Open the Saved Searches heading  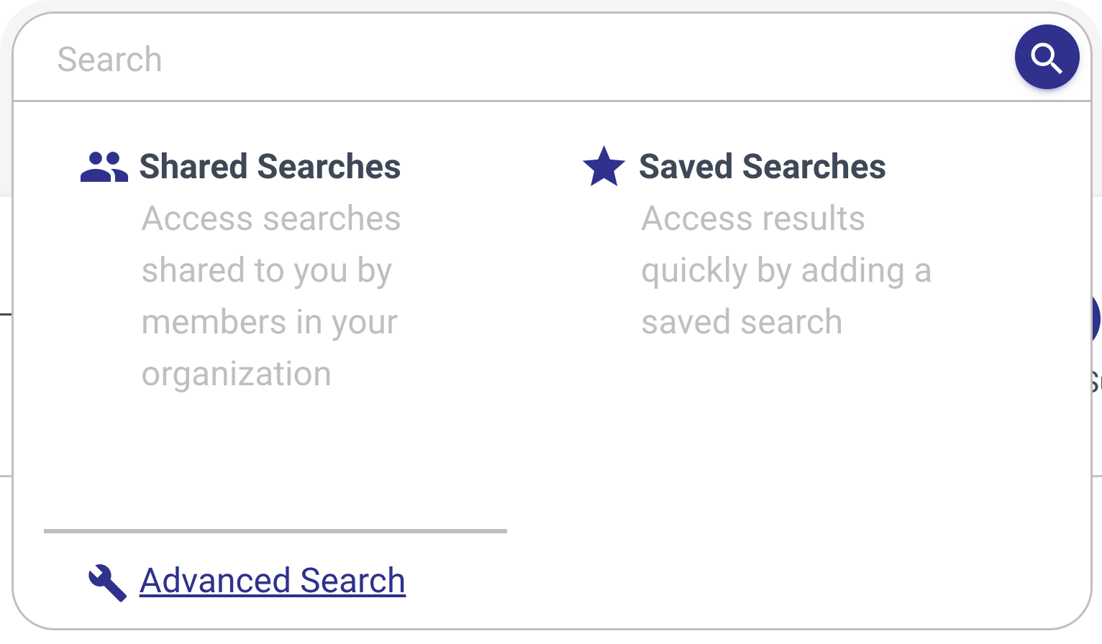(x=762, y=167)
